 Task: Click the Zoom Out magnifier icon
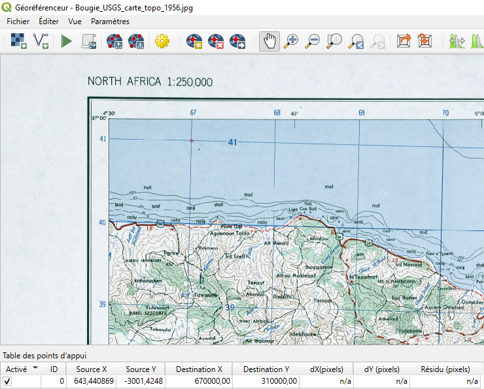313,41
